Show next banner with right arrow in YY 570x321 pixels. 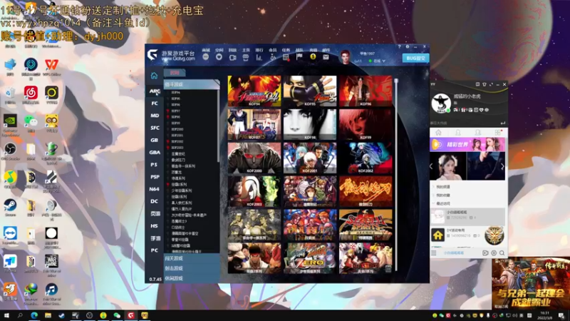pos(502,167)
